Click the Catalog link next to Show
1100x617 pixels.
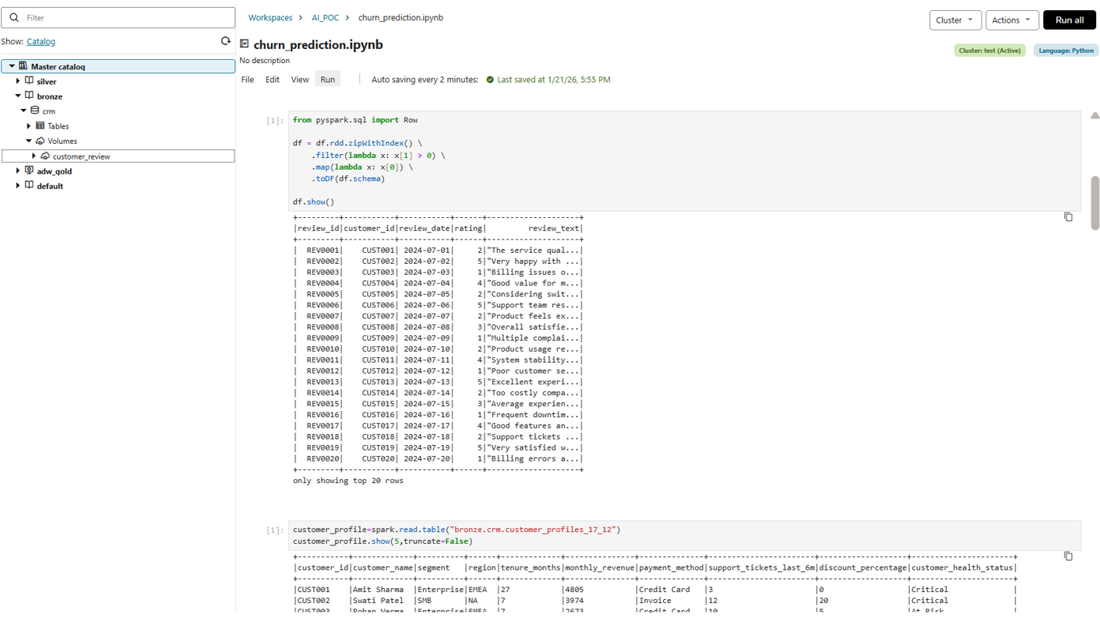41,42
